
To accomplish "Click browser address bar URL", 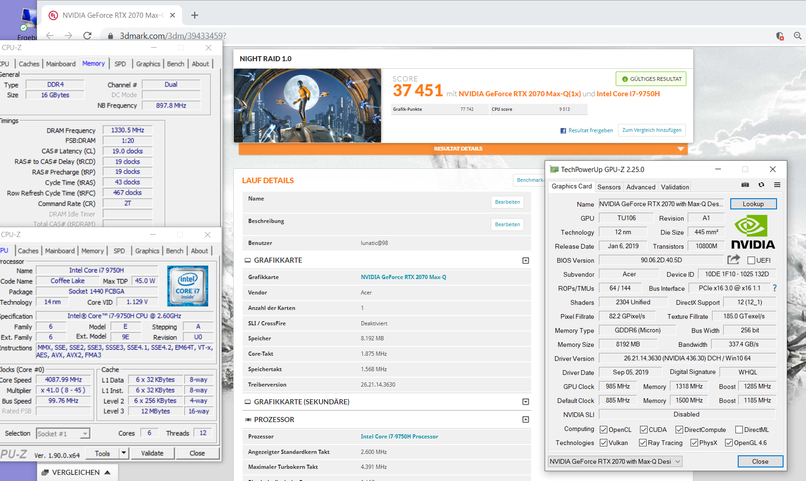I will tap(173, 36).
